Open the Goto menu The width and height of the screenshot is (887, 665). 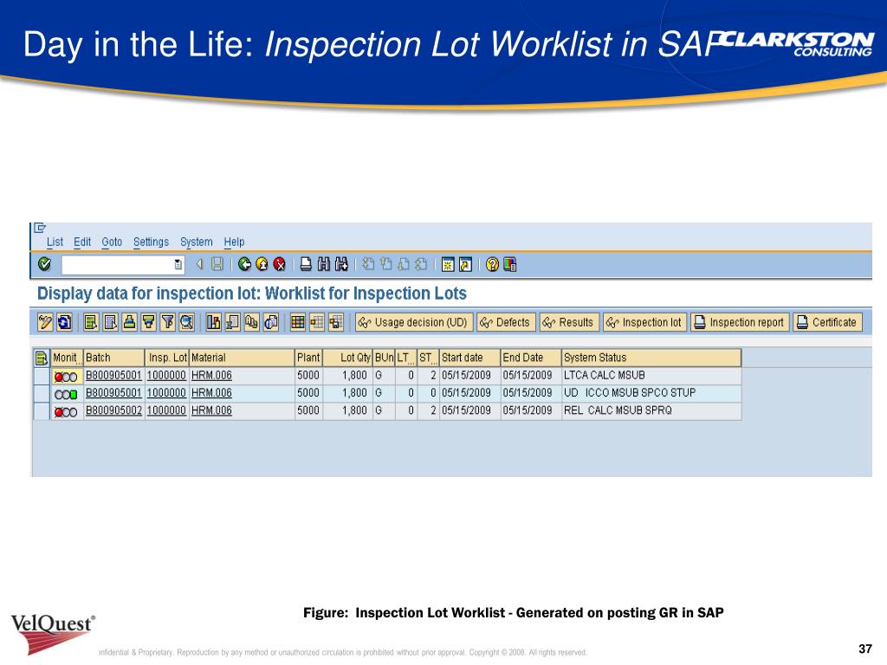coord(112,242)
